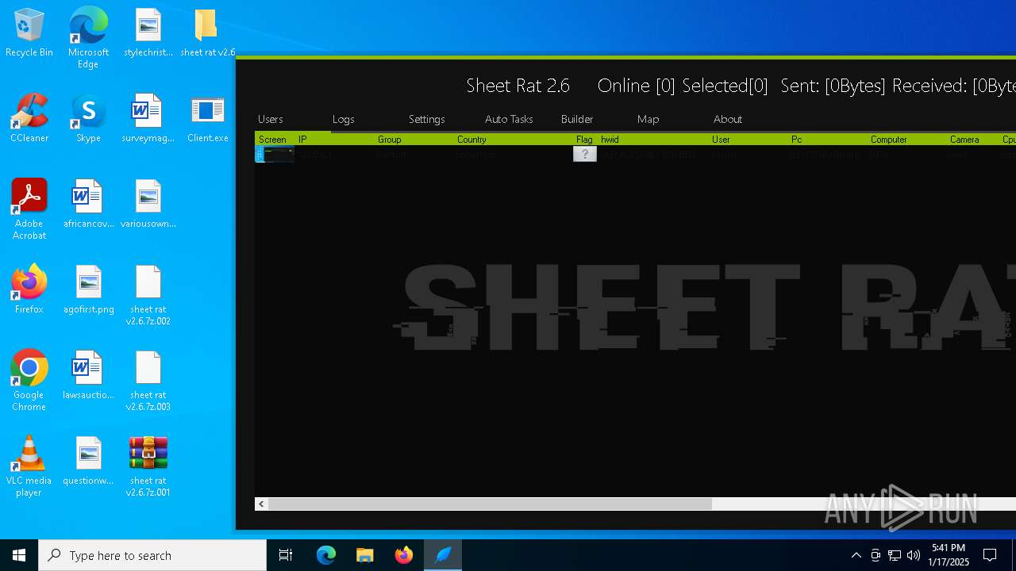The width and height of the screenshot is (1016, 571).
Task: Select the sheet rat v2.6.7z.003 file
Action: [x=148, y=381]
